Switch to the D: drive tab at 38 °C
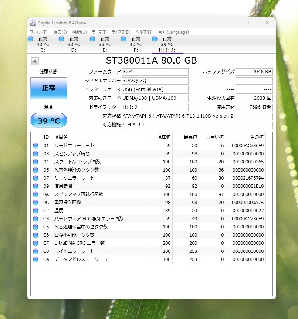Screen dimensions: 298x319 74,44
